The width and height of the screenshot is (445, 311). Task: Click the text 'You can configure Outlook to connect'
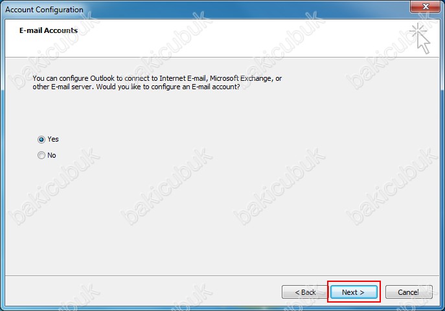(92, 78)
